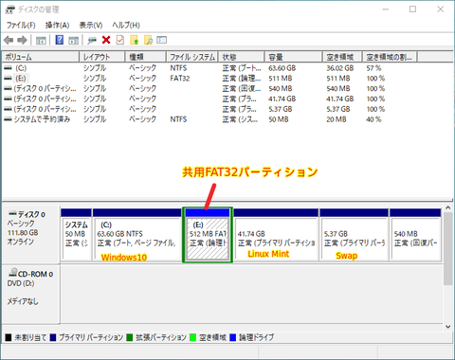Click the vertical scrollbar thumb in disk pane
This screenshot has height=360, width=455.
[x=447, y=248]
